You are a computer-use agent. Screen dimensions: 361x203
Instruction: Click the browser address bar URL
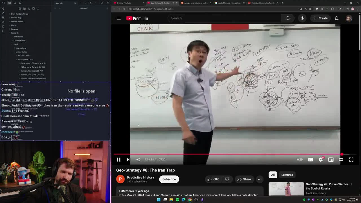click(153, 9)
